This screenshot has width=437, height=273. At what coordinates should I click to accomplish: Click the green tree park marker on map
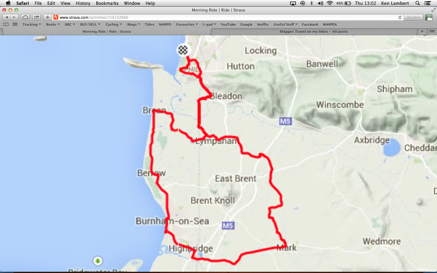coord(97,261)
